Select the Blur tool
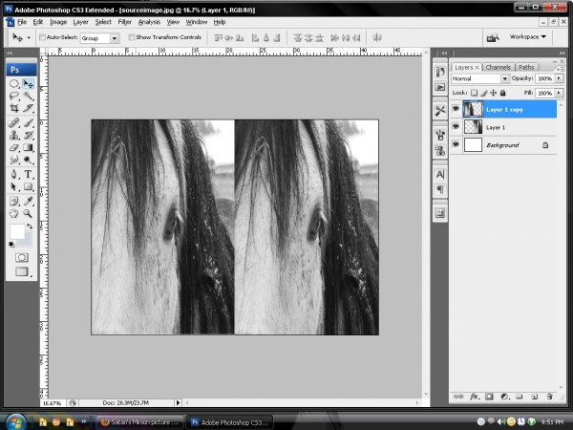The width and height of the screenshot is (573, 430). [x=14, y=160]
